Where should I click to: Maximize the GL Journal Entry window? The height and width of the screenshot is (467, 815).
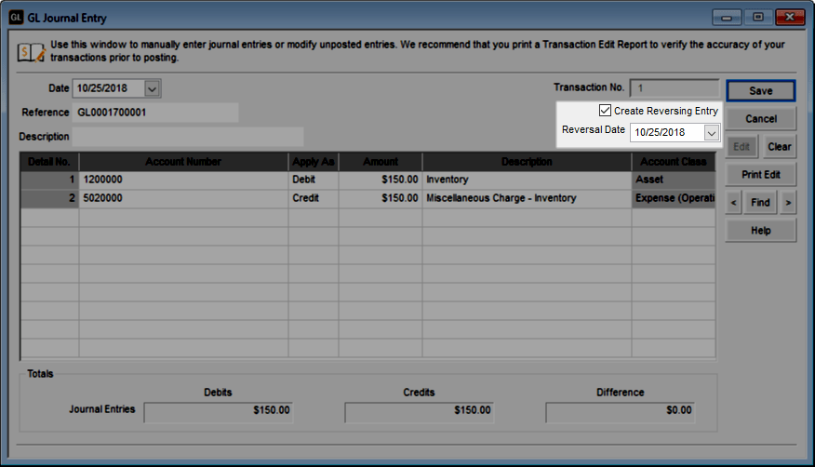coord(758,17)
